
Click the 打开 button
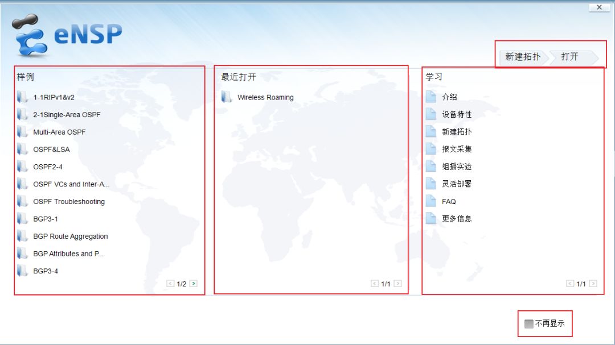point(573,57)
